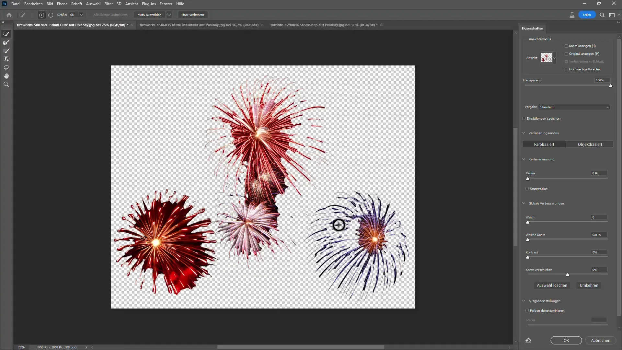The image size is (622, 350).
Task: Click the Kante verschieben slider handle
Action: (568, 275)
